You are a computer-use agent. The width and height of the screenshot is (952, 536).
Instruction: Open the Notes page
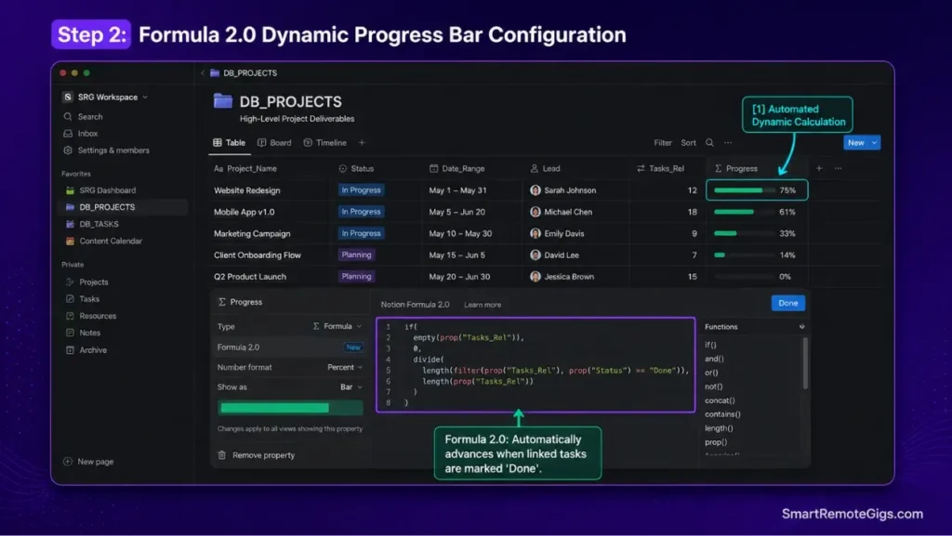[x=89, y=333]
